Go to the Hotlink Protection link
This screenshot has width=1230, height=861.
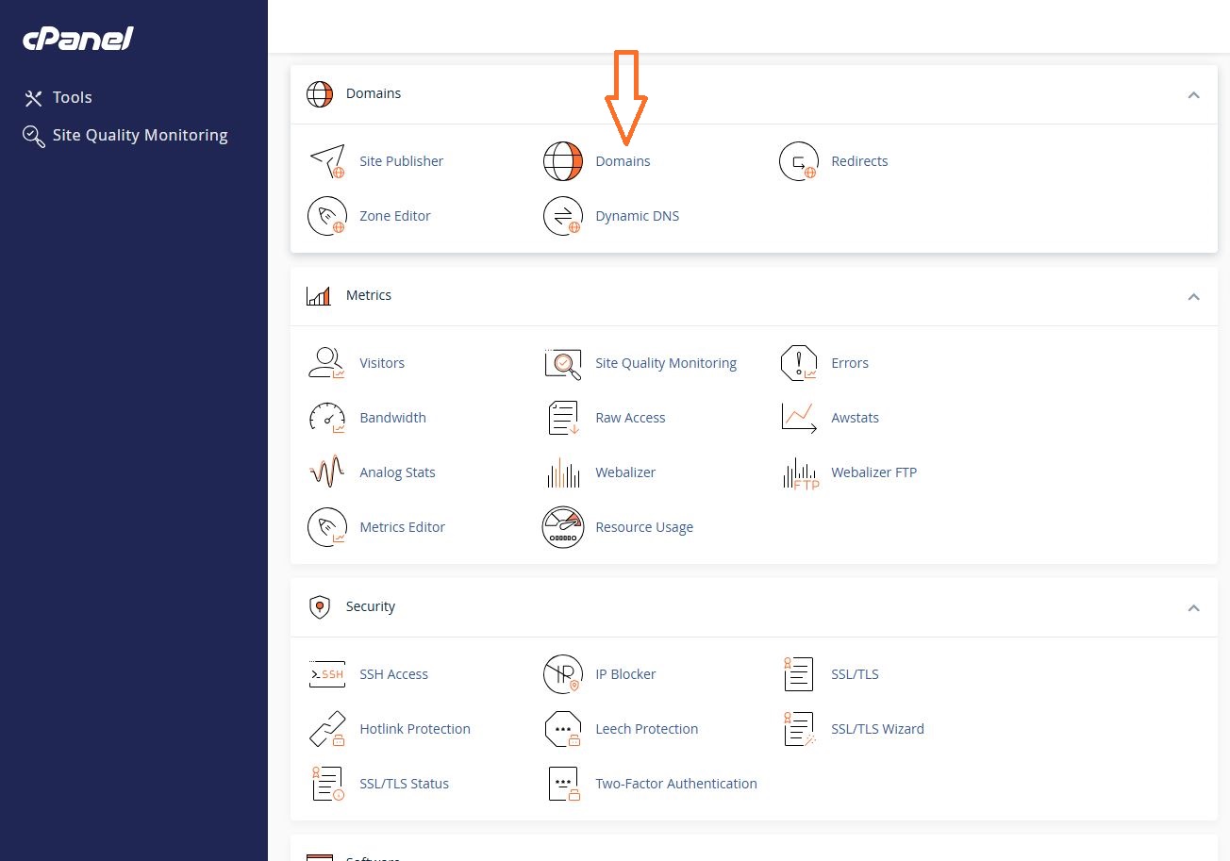[x=415, y=729]
